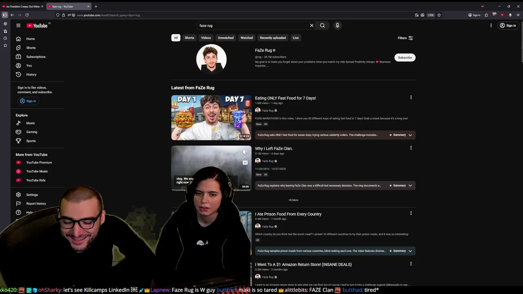Open the browser application menu
This screenshot has width=523, height=294.
click(518, 15)
